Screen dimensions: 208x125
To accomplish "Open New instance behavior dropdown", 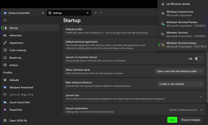I will tap(180, 84).
